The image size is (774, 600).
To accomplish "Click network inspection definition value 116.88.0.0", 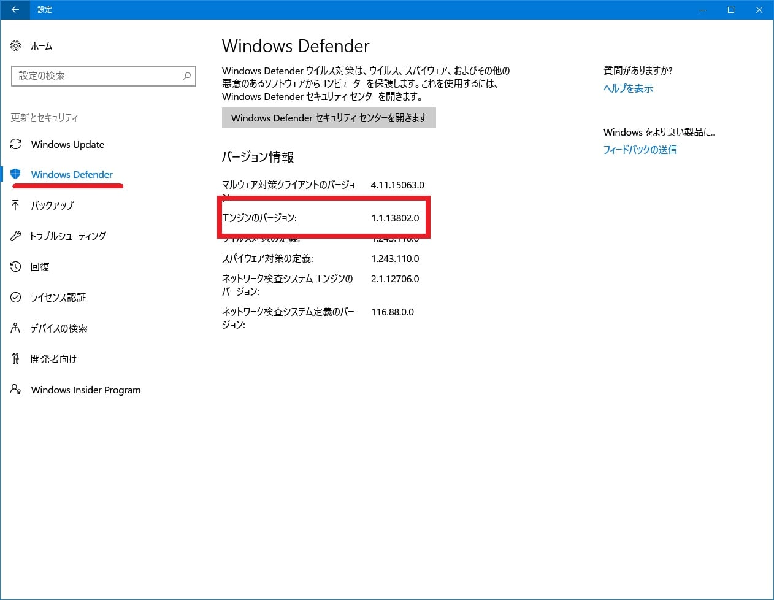I will (393, 312).
